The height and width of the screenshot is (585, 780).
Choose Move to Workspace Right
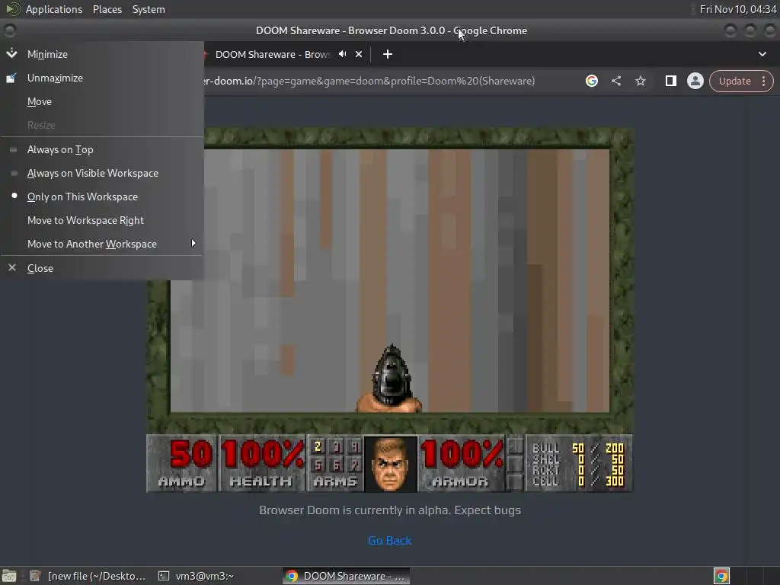click(x=102, y=220)
